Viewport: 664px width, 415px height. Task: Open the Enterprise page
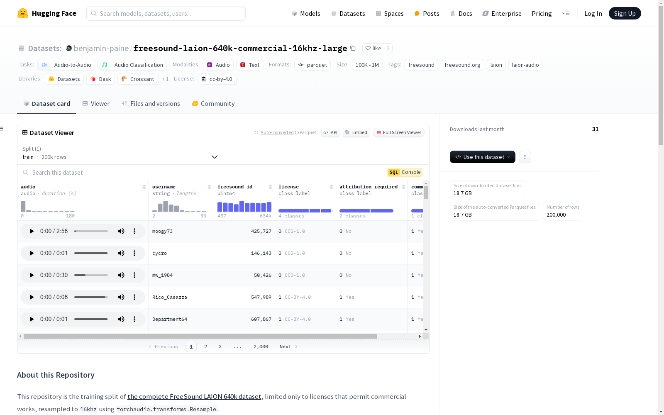click(502, 13)
